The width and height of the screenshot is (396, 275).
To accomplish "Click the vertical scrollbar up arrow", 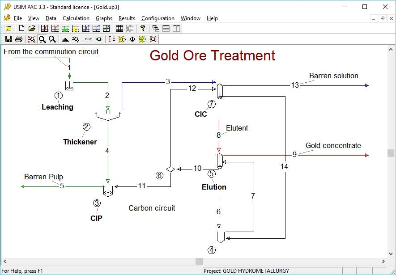I will tap(391, 50).
